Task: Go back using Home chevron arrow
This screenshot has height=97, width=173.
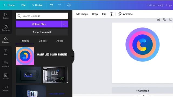Action: (x=4, y=5)
